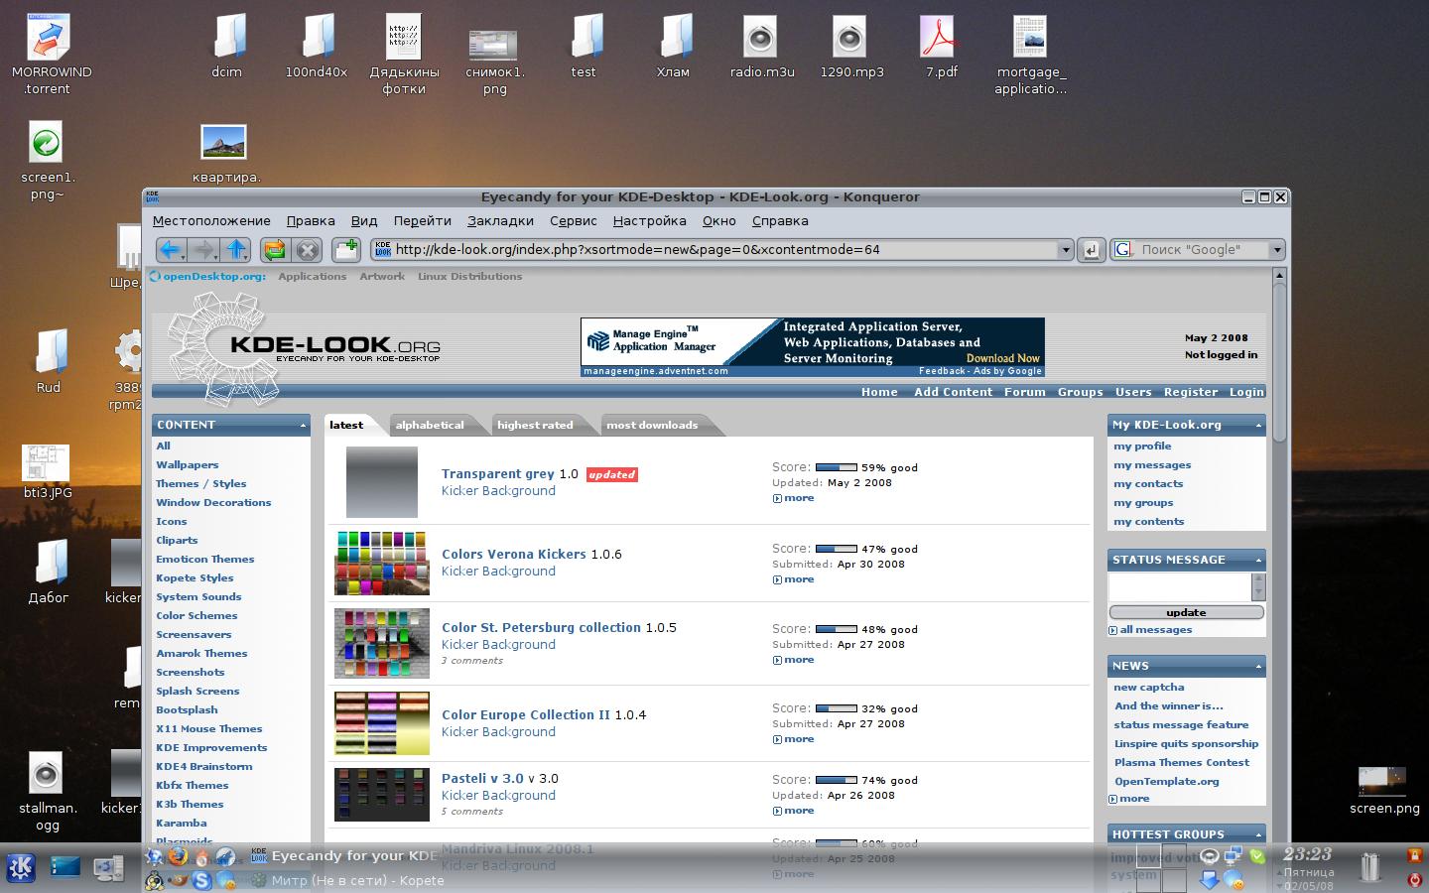Click the update status button

point(1186,612)
